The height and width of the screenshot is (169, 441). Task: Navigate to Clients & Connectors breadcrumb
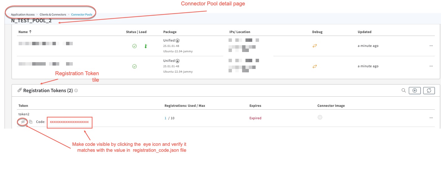pyautogui.click(x=53, y=14)
